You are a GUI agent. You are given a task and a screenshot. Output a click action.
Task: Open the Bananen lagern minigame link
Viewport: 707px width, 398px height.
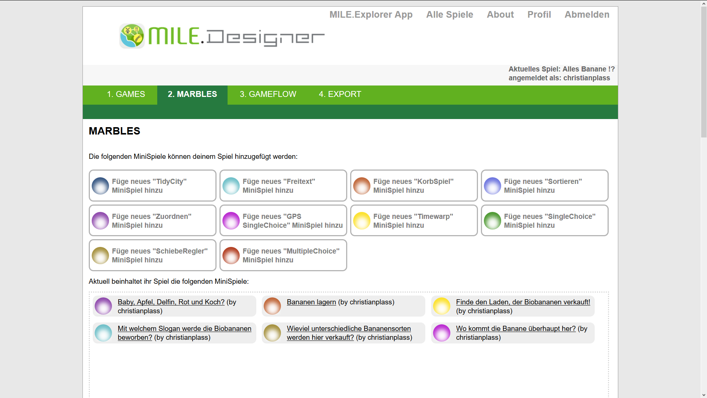click(311, 302)
